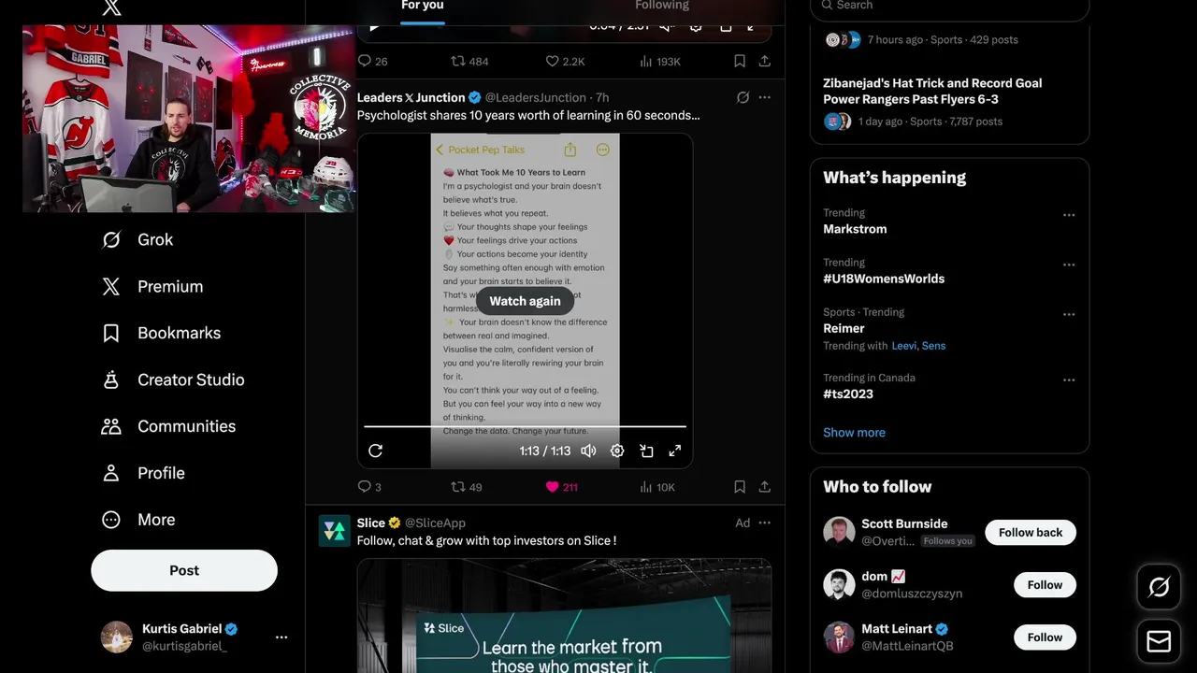Open more options for #ts2023 trend

click(x=1069, y=380)
